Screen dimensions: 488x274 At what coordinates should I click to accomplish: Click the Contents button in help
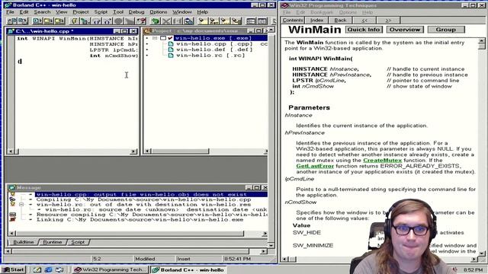click(x=293, y=21)
